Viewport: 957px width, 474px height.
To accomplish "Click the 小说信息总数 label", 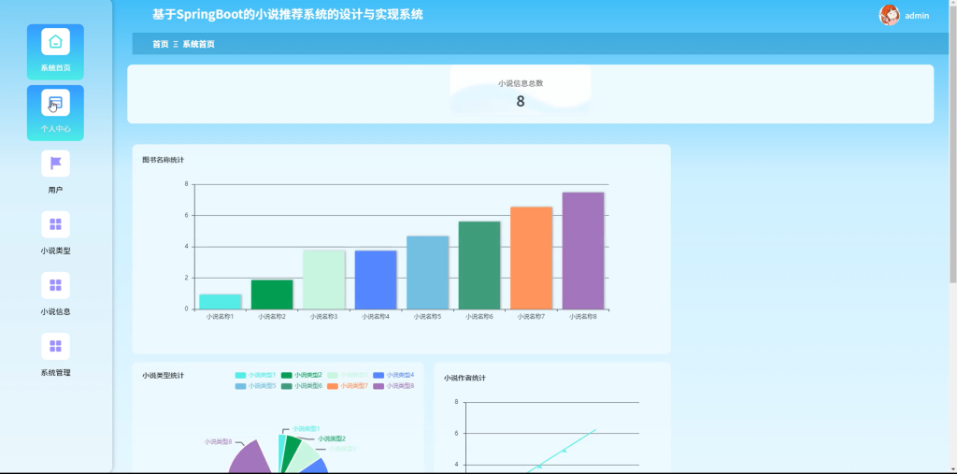I will coord(521,84).
